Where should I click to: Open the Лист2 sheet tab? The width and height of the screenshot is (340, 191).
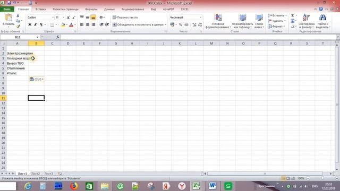click(x=36, y=173)
